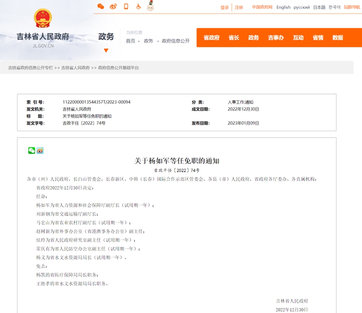
Task: Share article via green WeChat icon
Action: click(x=32, y=150)
